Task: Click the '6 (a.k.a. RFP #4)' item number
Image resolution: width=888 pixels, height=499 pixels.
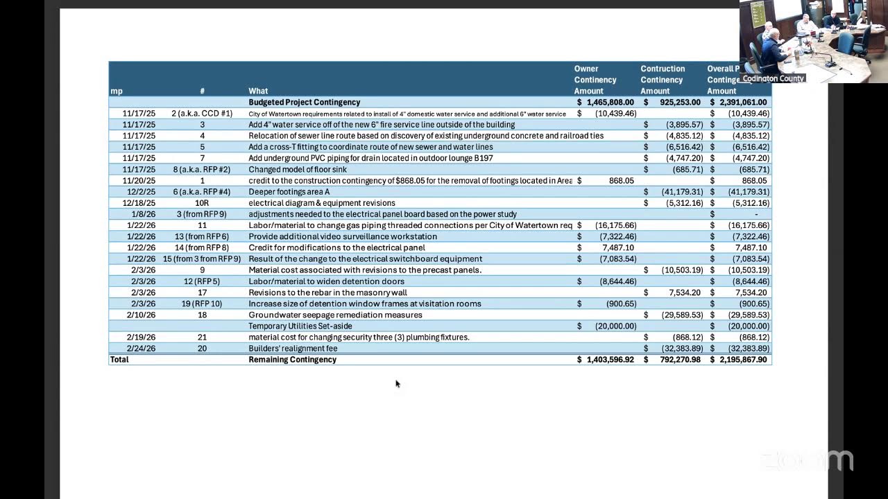Action: 202,192
